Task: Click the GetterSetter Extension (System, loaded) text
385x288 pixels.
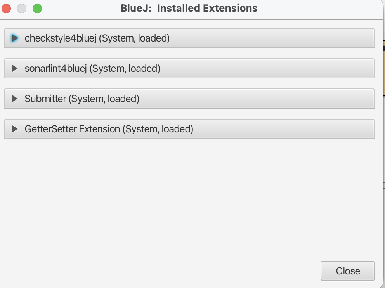Action: [109, 129]
